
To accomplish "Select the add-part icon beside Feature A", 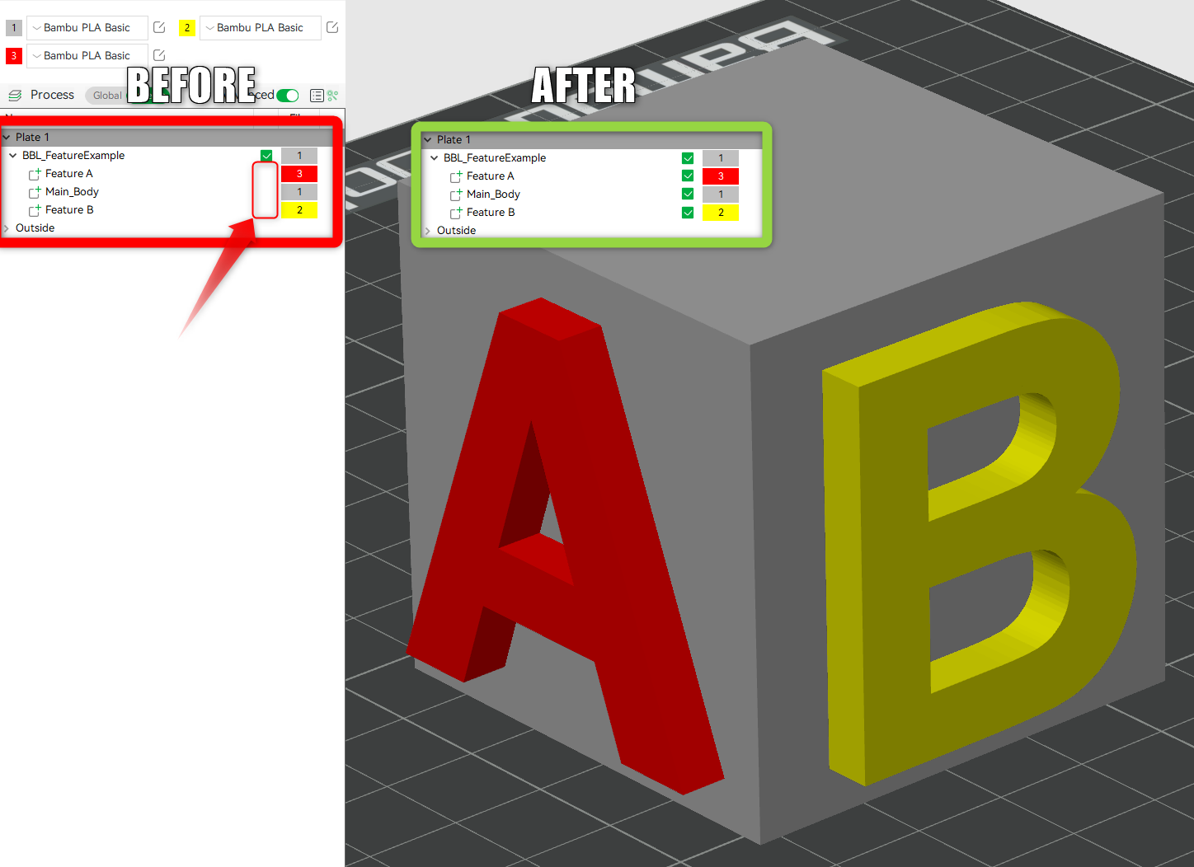I will pyautogui.click(x=35, y=173).
